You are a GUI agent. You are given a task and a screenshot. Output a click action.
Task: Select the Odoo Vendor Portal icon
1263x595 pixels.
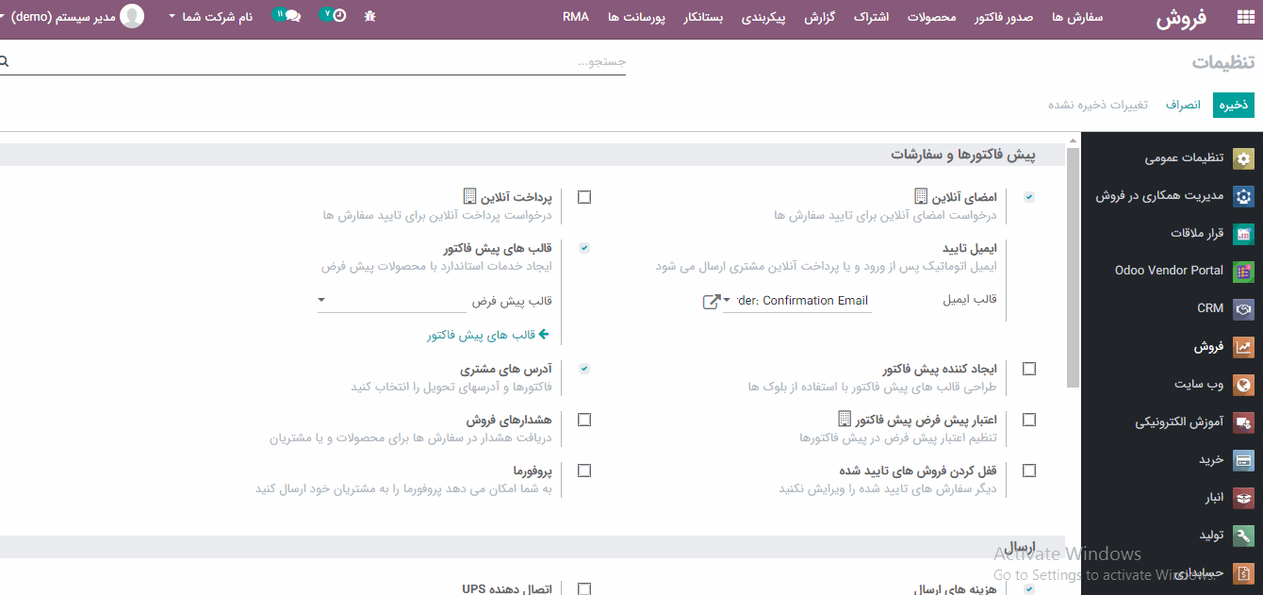(1244, 271)
